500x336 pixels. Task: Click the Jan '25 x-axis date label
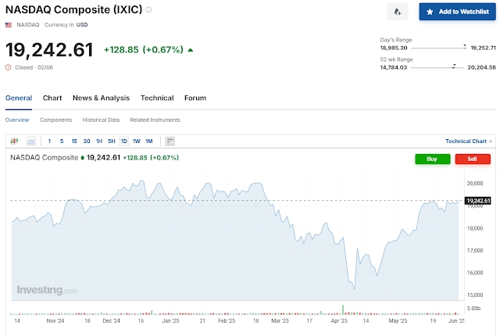point(170,321)
